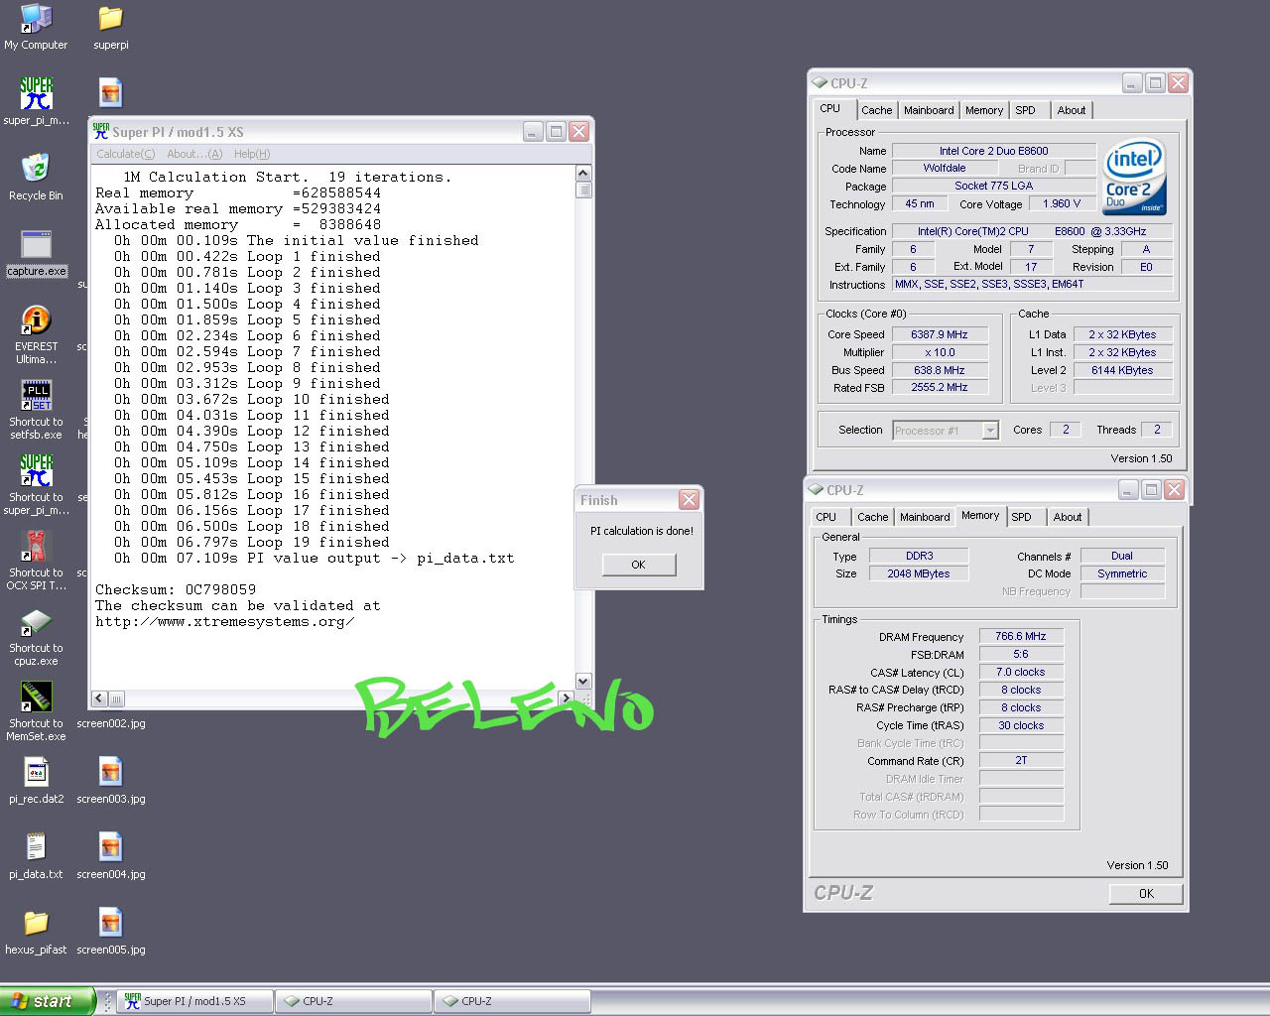Click the xtremesystems.org URL text
The height and width of the screenshot is (1016, 1270).
[x=225, y=621]
